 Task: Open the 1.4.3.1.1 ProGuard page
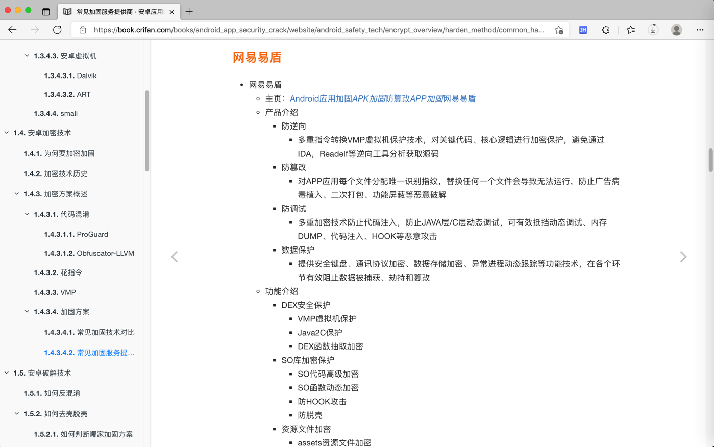(x=76, y=234)
